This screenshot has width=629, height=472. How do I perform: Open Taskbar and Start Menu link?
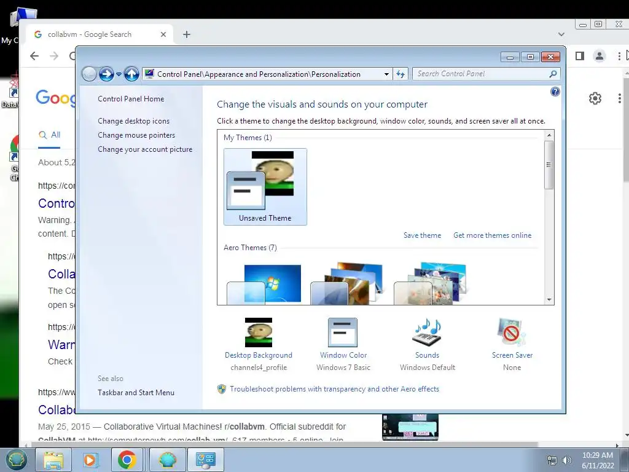[136, 393]
